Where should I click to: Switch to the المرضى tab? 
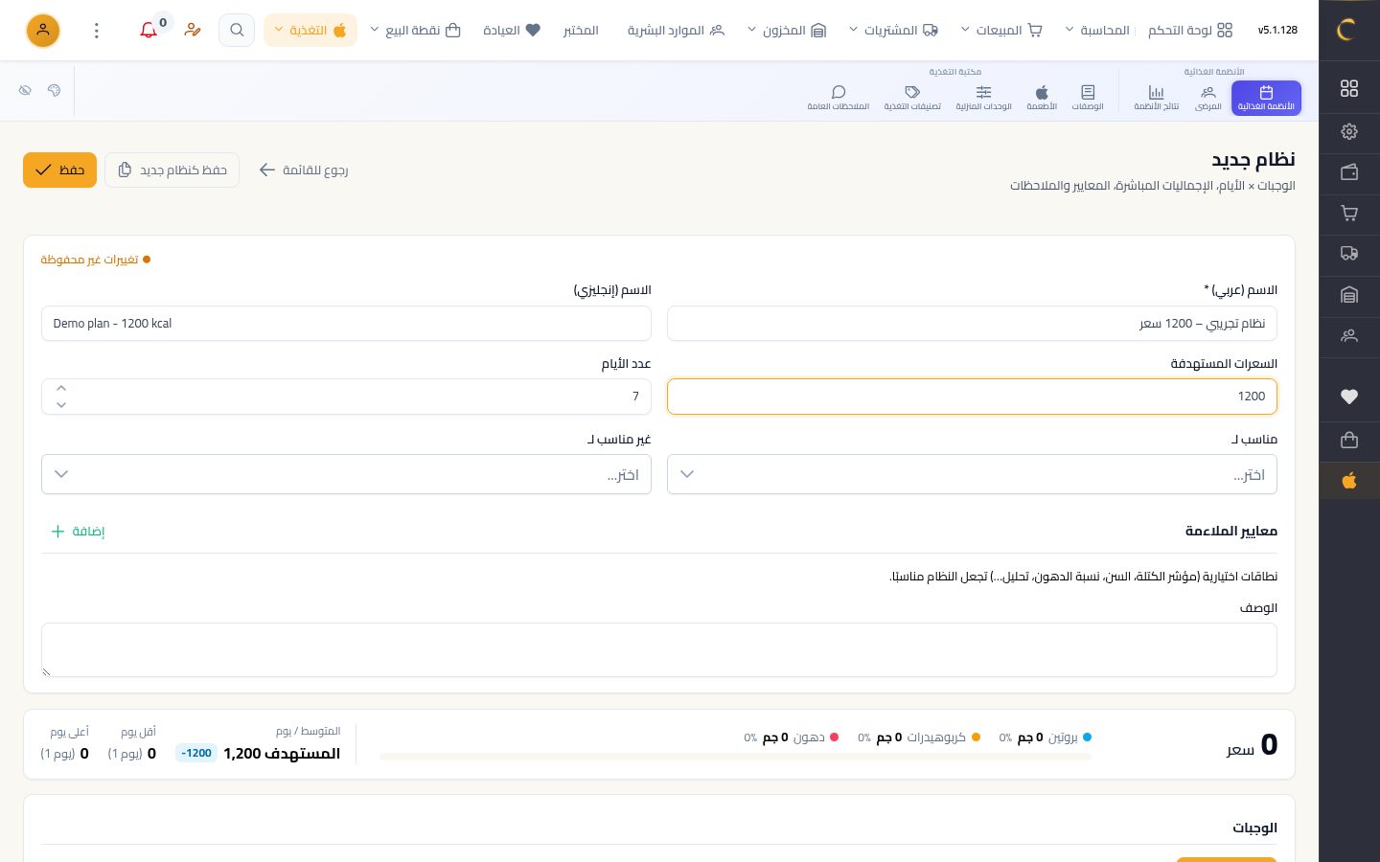(1208, 98)
